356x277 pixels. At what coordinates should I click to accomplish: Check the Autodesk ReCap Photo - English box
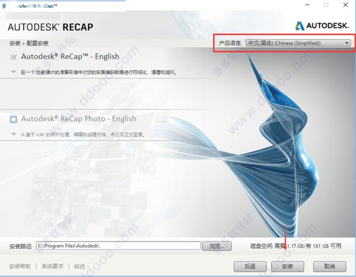click(14, 119)
